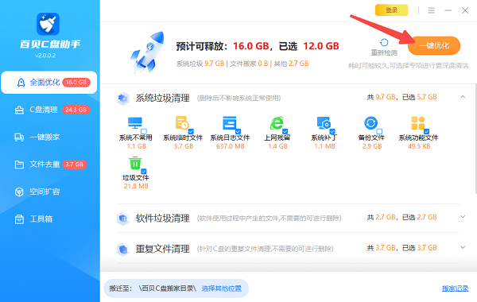Click the 全面优化 rocket sidebar icon
Image resolution: width=477 pixels, height=302 pixels.
(x=21, y=83)
